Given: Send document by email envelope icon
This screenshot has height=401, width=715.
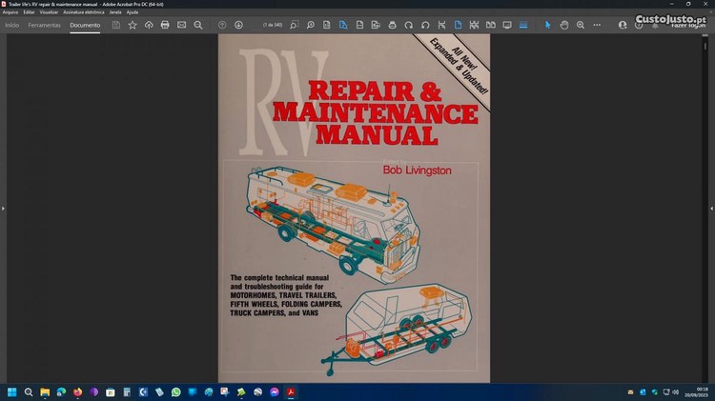Looking at the screenshot, I should 181,25.
